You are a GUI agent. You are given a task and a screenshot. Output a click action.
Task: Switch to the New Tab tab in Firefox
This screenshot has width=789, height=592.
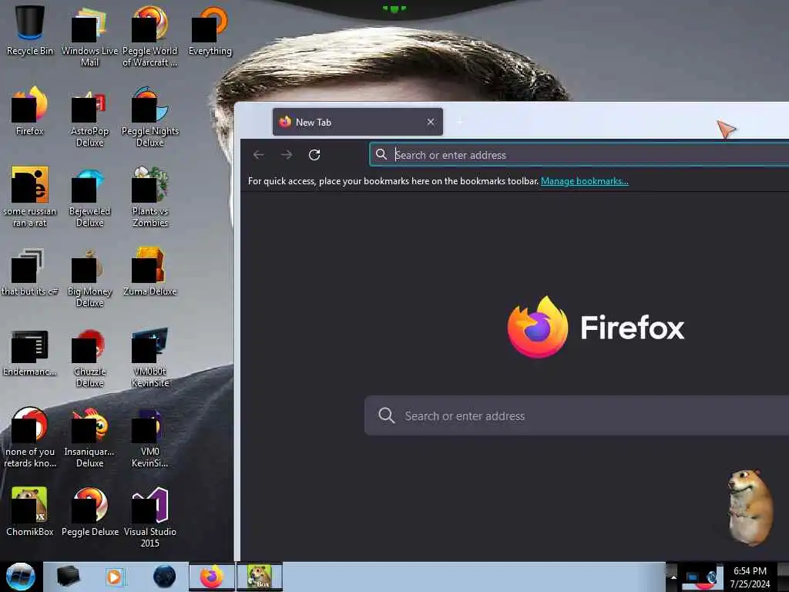pyautogui.click(x=358, y=122)
